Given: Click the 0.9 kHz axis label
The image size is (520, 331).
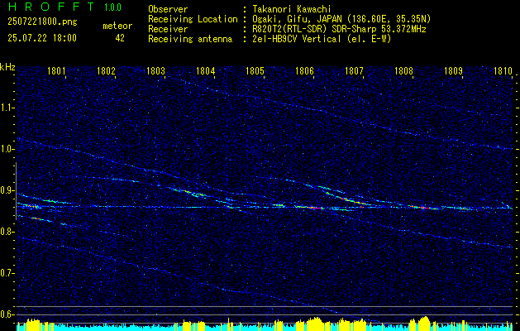Looking at the screenshot, I should 7,190.
